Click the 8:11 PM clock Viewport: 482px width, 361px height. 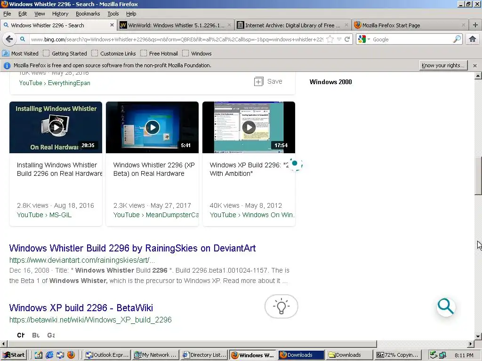point(464,355)
